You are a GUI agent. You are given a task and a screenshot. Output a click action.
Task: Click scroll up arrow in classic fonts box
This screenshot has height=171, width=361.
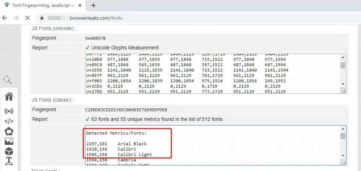[343, 129]
